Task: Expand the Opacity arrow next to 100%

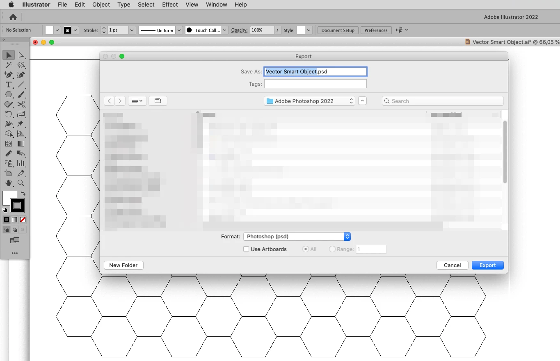Action: point(278,30)
